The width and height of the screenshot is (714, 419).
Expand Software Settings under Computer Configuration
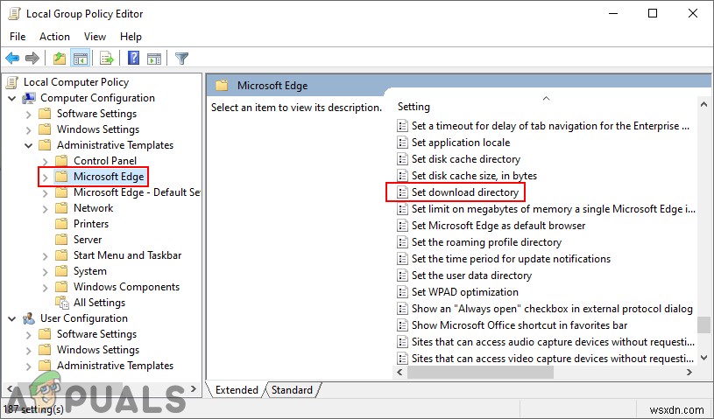coord(28,114)
